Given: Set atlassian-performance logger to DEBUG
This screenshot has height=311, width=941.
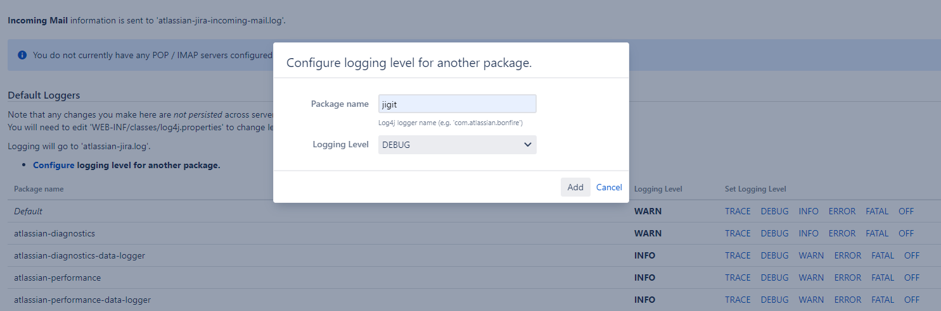Looking at the screenshot, I should 774,277.
